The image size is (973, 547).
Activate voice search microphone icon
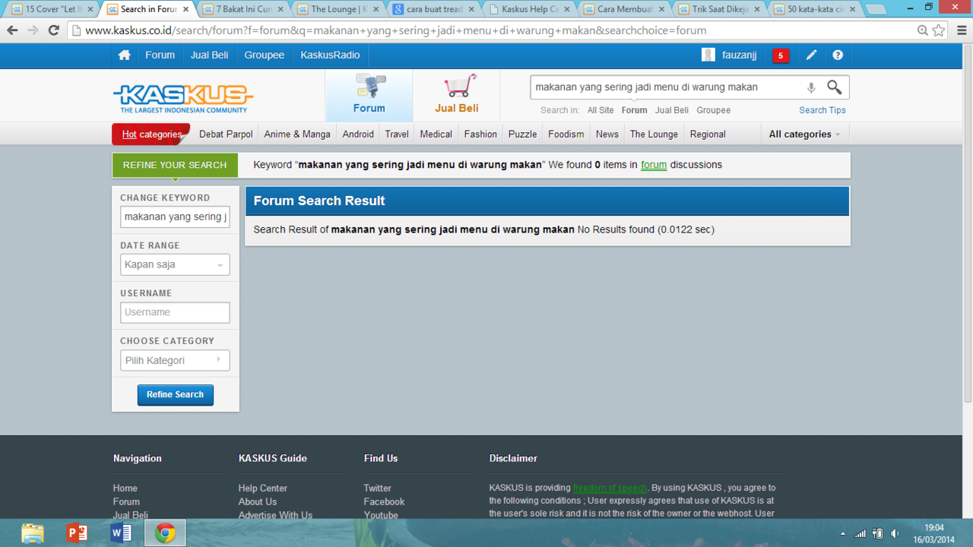[x=811, y=87]
